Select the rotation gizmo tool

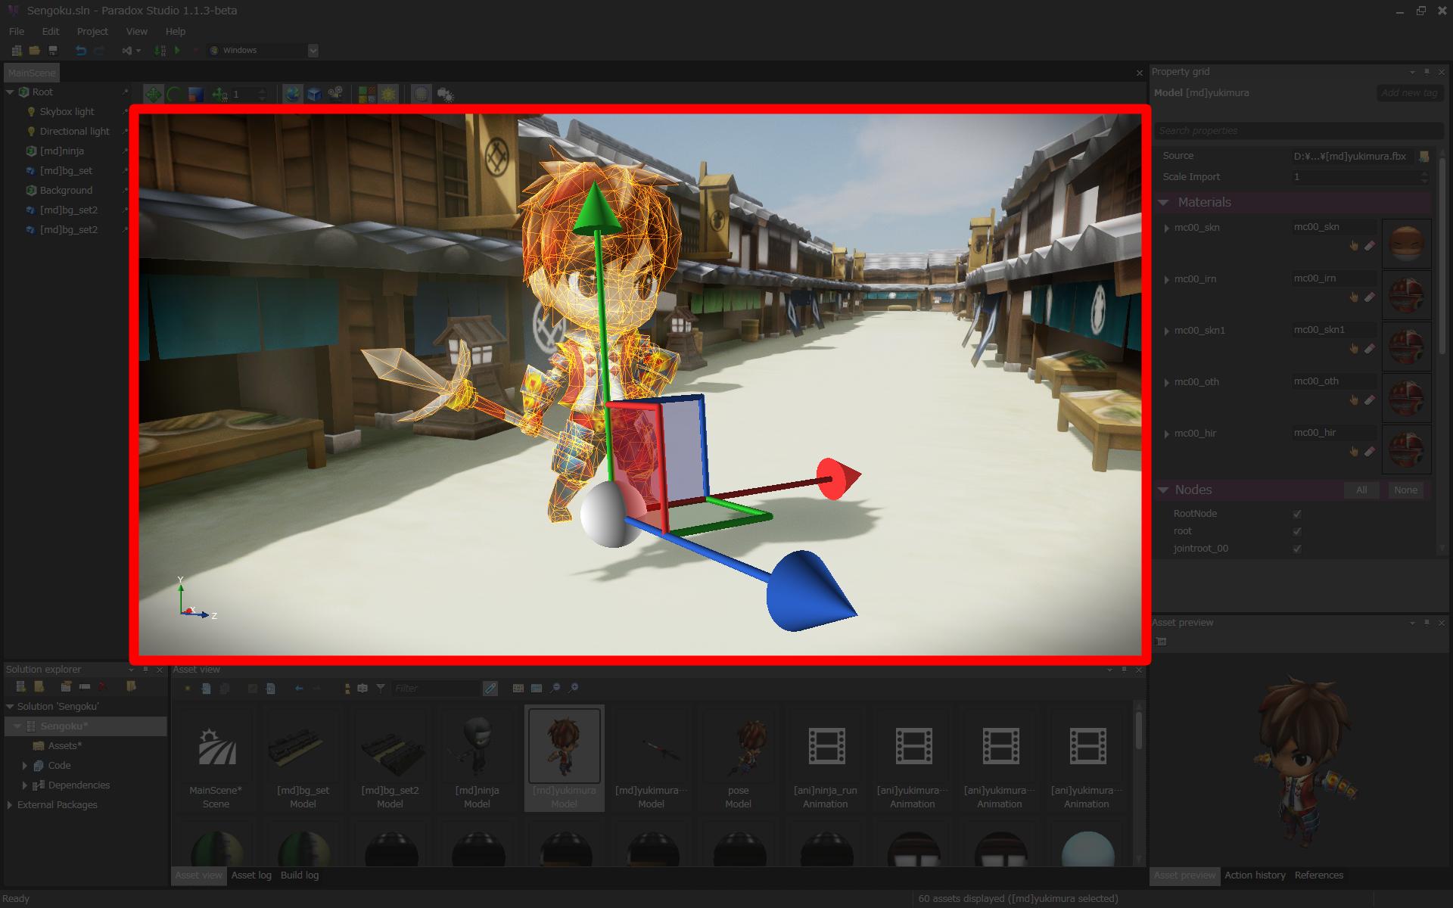pos(174,95)
